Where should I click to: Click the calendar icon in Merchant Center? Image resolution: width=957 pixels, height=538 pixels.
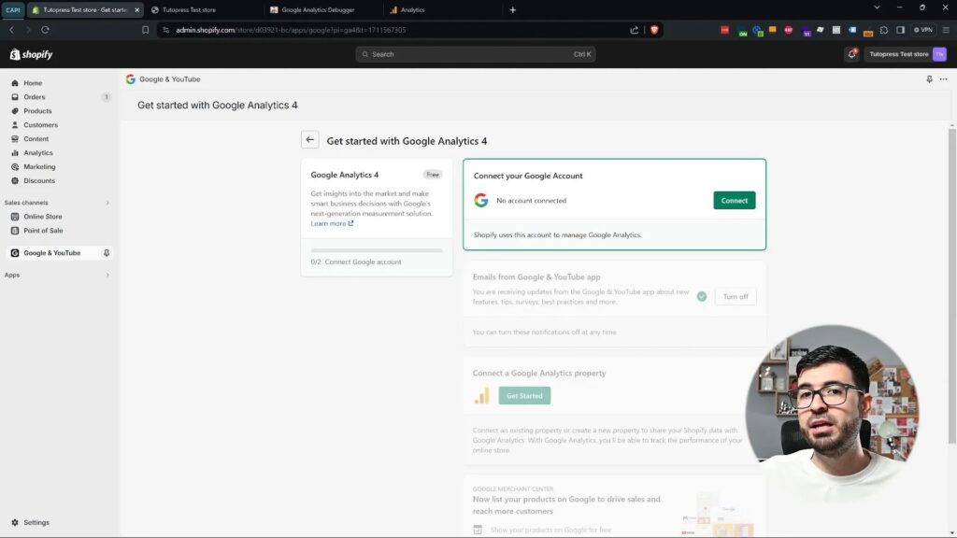point(478,530)
